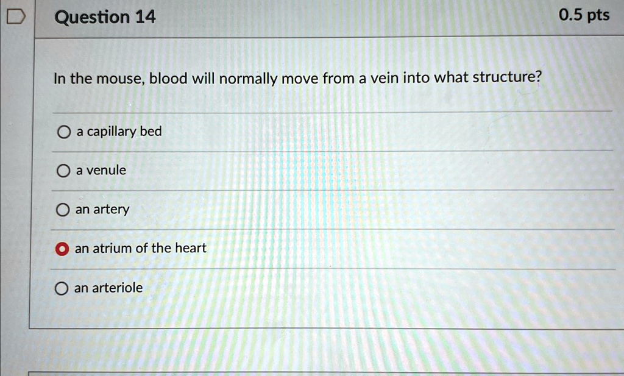Click the filled radio for 'an atrium of the heart'

(63, 248)
